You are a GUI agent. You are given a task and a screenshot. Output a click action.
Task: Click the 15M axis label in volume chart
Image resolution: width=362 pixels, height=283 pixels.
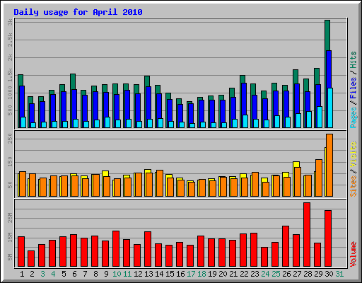tap(10, 237)
